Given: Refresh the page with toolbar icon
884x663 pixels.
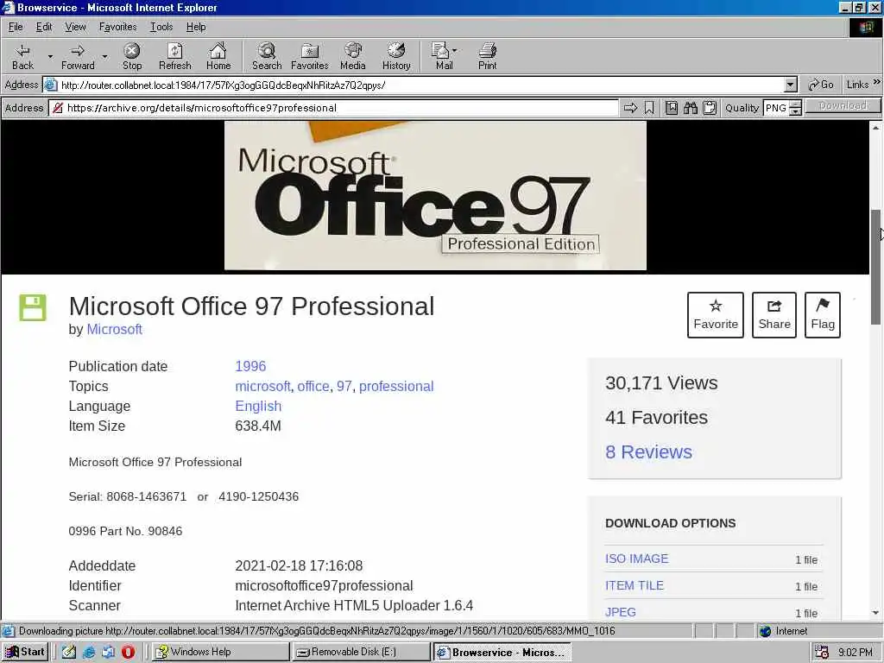Looking at the screenshot, I should pos(174,56).
